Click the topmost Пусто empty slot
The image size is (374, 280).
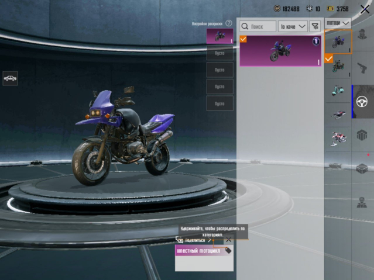tap(219, 53)
